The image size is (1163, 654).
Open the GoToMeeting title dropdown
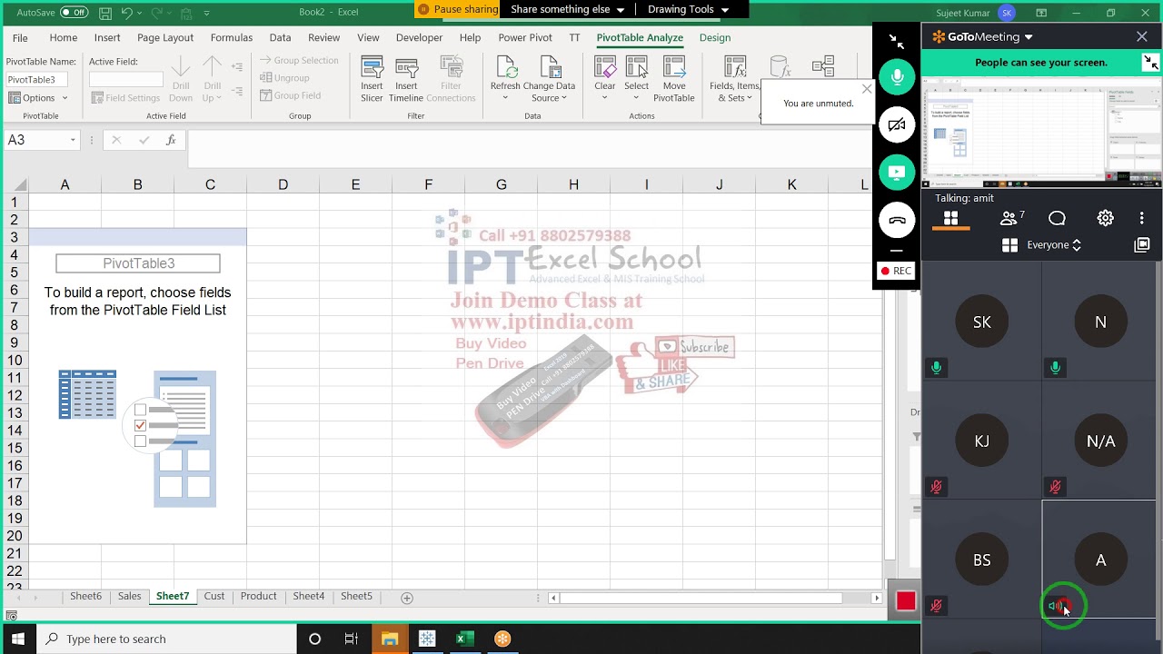(1029, 37)
